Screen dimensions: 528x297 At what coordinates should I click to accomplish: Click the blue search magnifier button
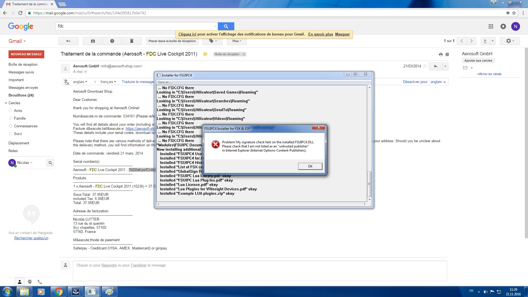pos(226,26)
